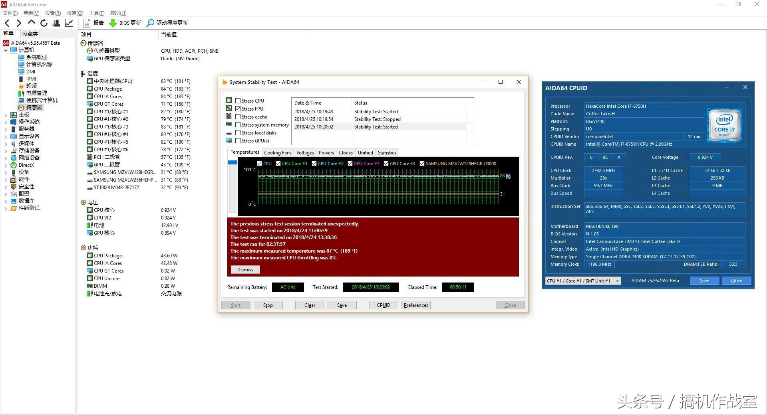Toggle the SAMSUNG MZVLW128HEGR graph checkbox
Image resolution: width=767 pixels, height=415 pixels.
[422, 164]
